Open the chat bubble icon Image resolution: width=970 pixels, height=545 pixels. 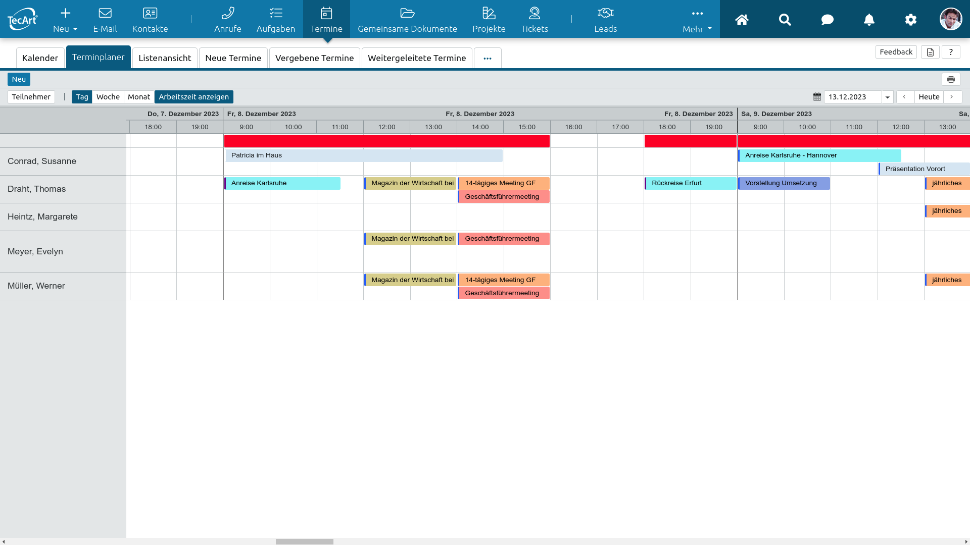point(827,20)
